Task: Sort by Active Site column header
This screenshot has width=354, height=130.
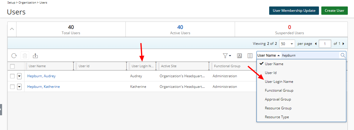Action: (x=169, y=66)
